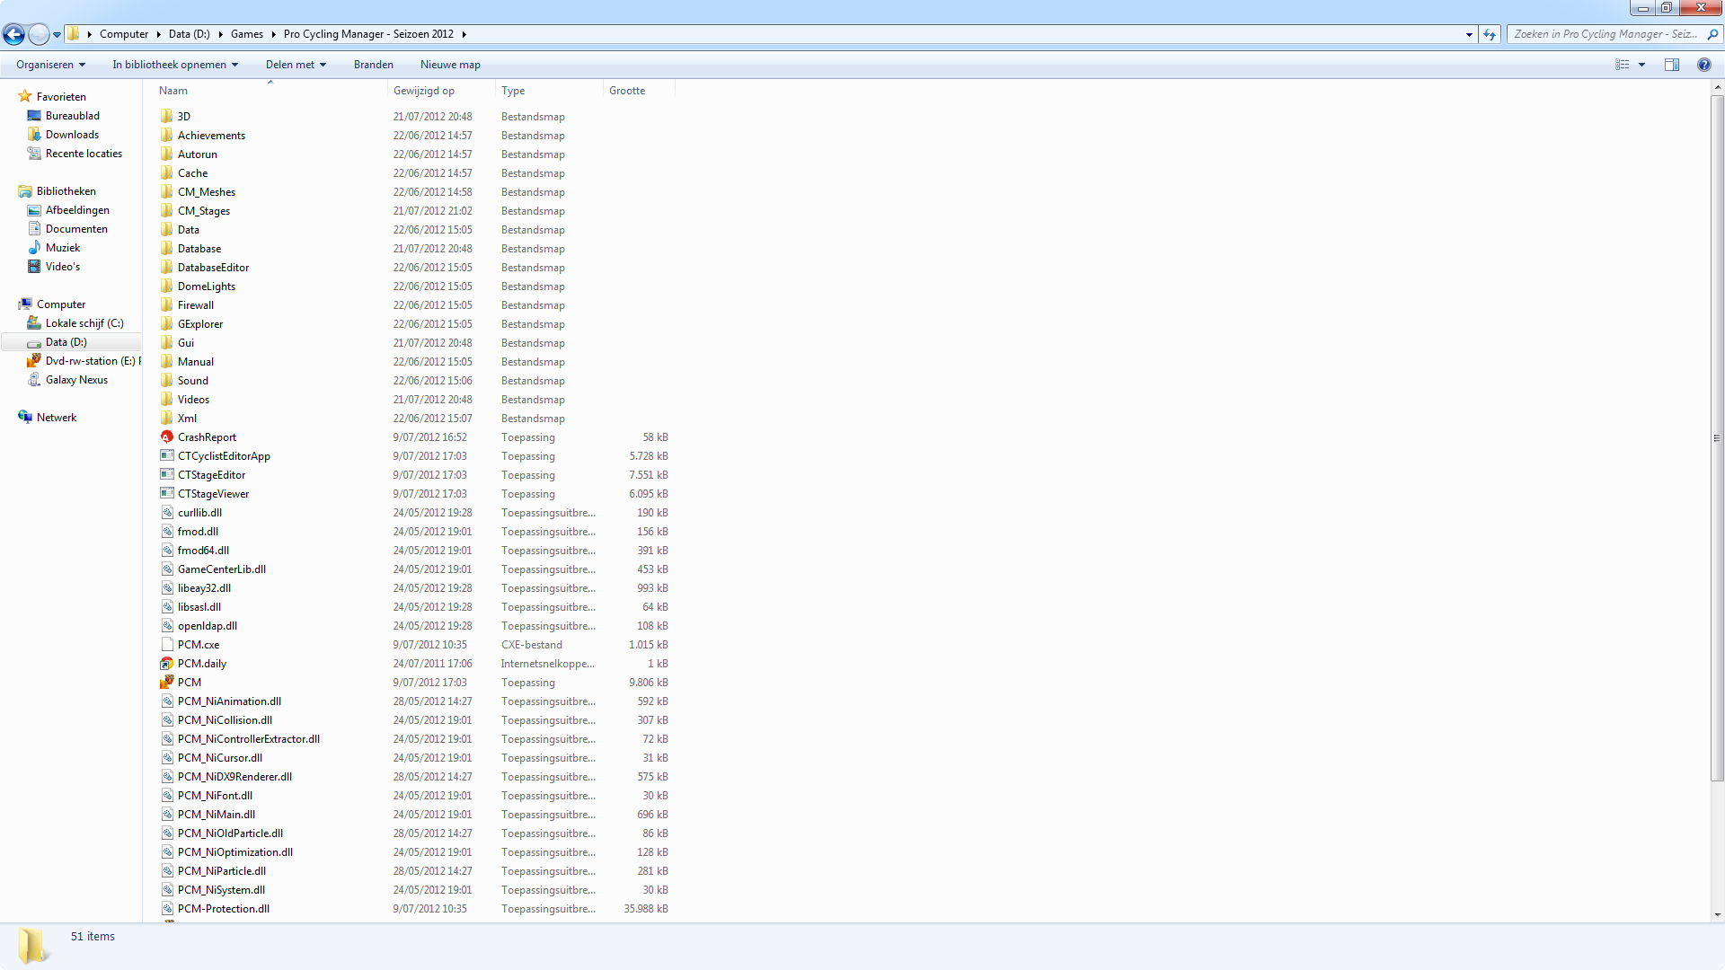Click the Nieuwe map button
This screenshot has height=970, width=1725.
(450, 65)
